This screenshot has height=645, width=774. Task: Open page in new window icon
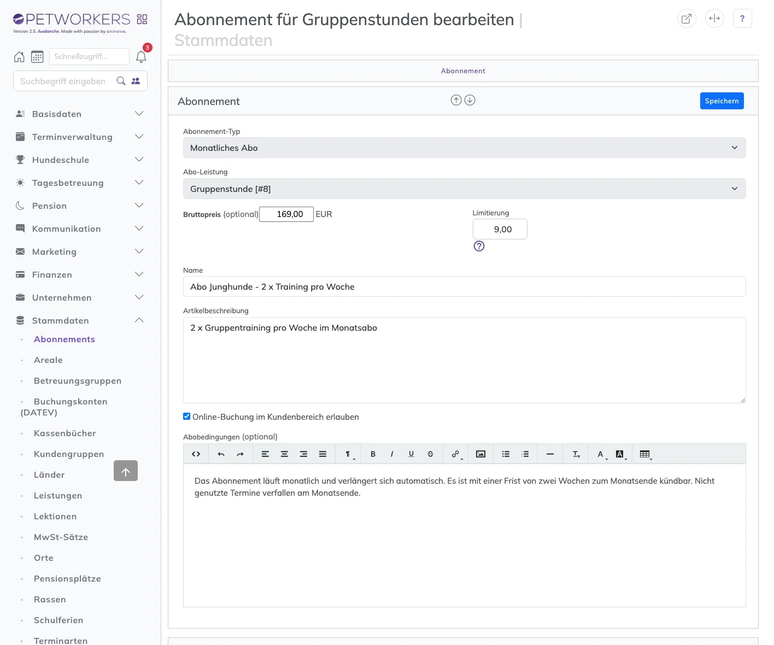point(687,19)
